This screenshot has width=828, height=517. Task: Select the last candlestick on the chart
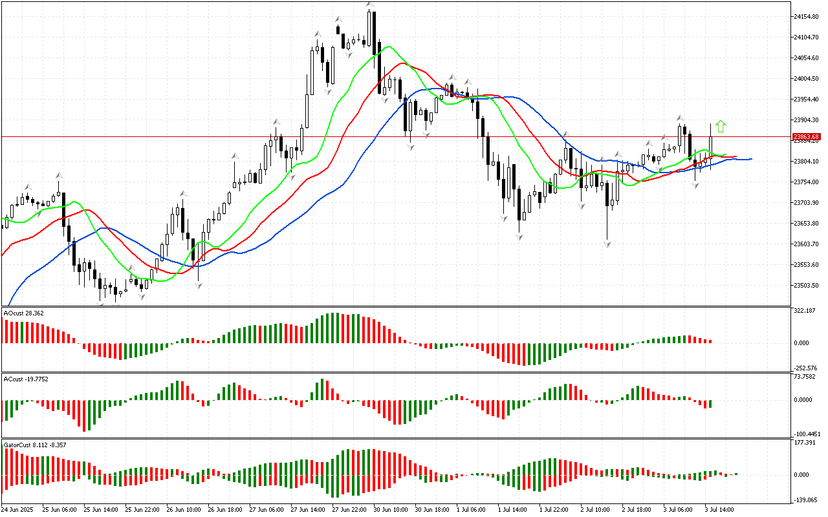pyautogui.click(x=710, y=146)
